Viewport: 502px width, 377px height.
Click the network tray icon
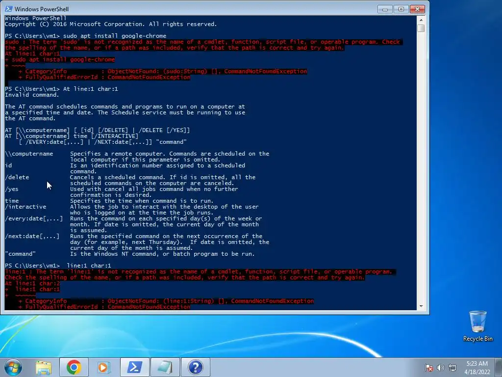click(452, 368)
